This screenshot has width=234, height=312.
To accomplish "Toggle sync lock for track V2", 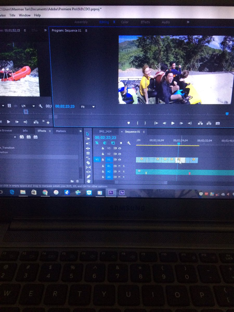I will click(115, 154).
